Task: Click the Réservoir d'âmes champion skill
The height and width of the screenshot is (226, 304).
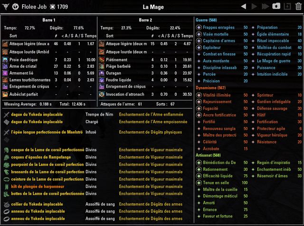Action: point(272,176)
